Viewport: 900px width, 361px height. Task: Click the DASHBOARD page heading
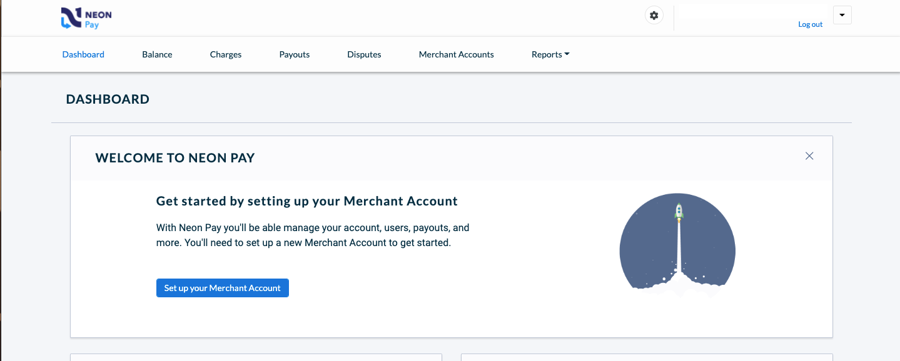[x=108, y=99]
